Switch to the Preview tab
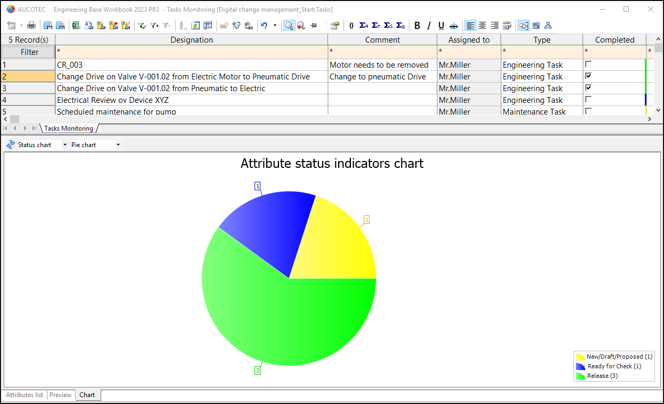This screenshot has width=664, height=404. tap(60, 395)
